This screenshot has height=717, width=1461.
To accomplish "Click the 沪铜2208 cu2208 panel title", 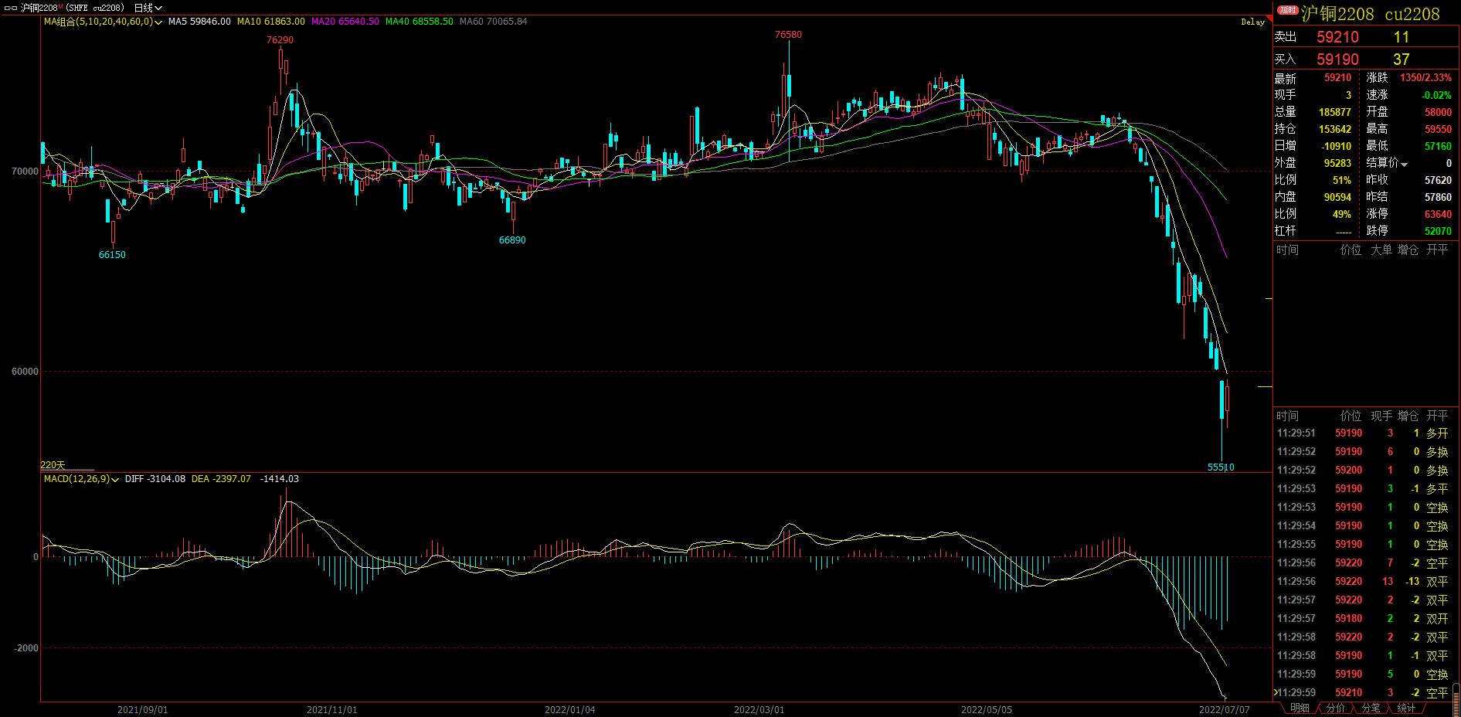I will tap(1371, 14).
